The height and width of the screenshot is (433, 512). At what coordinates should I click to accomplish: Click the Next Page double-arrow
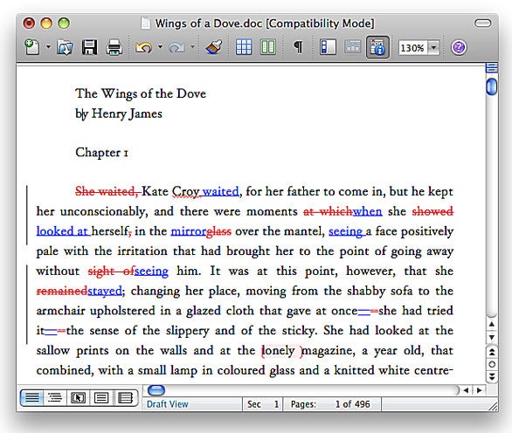click(492, 376)
